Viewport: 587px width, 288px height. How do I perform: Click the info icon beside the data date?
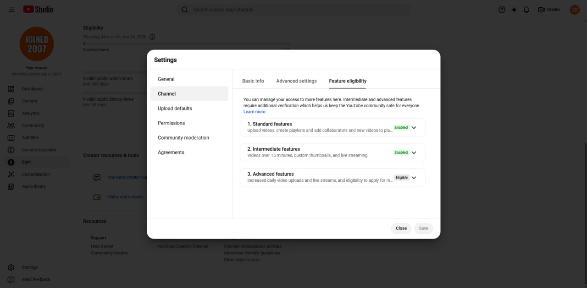point(152,37)
